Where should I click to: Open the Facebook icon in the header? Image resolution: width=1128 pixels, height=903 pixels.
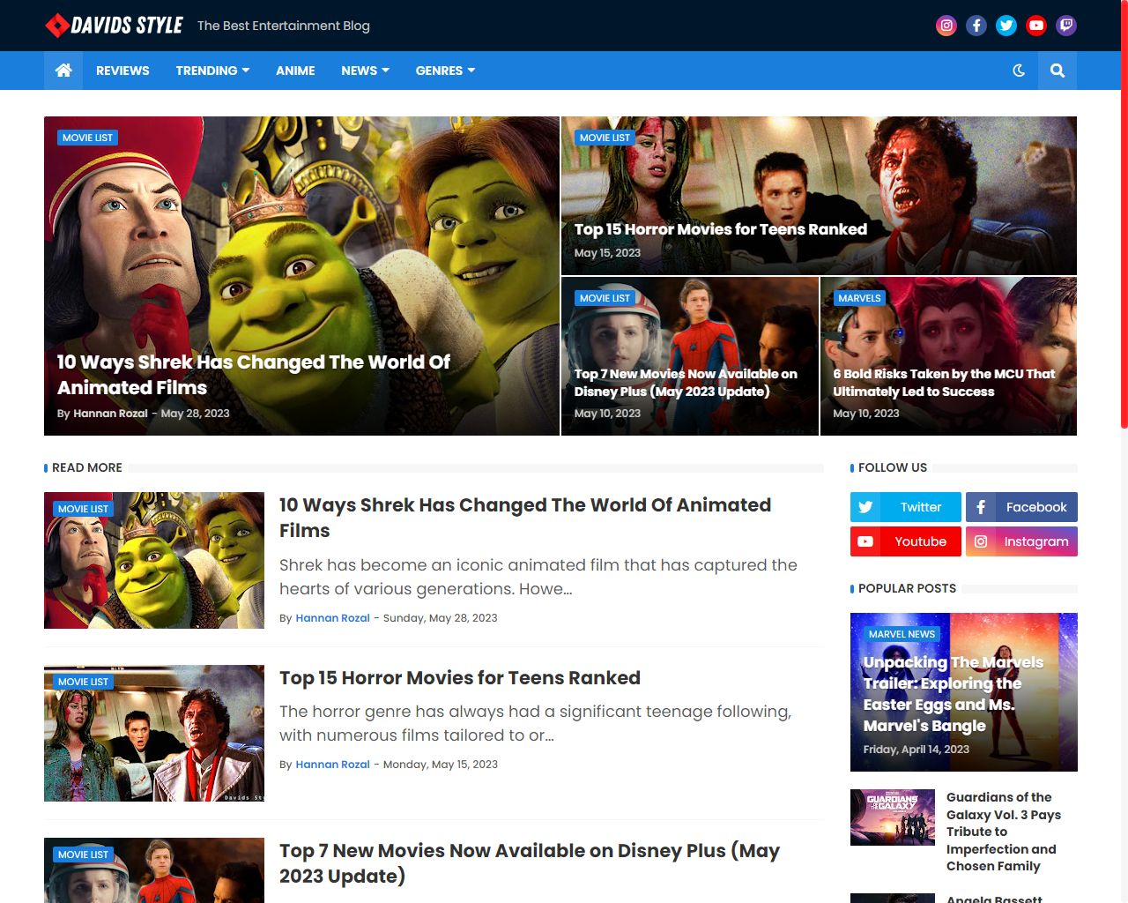[x=976, y=26]
